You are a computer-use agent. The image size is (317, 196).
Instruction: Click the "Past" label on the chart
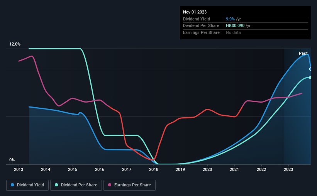(x=303, y=53)
